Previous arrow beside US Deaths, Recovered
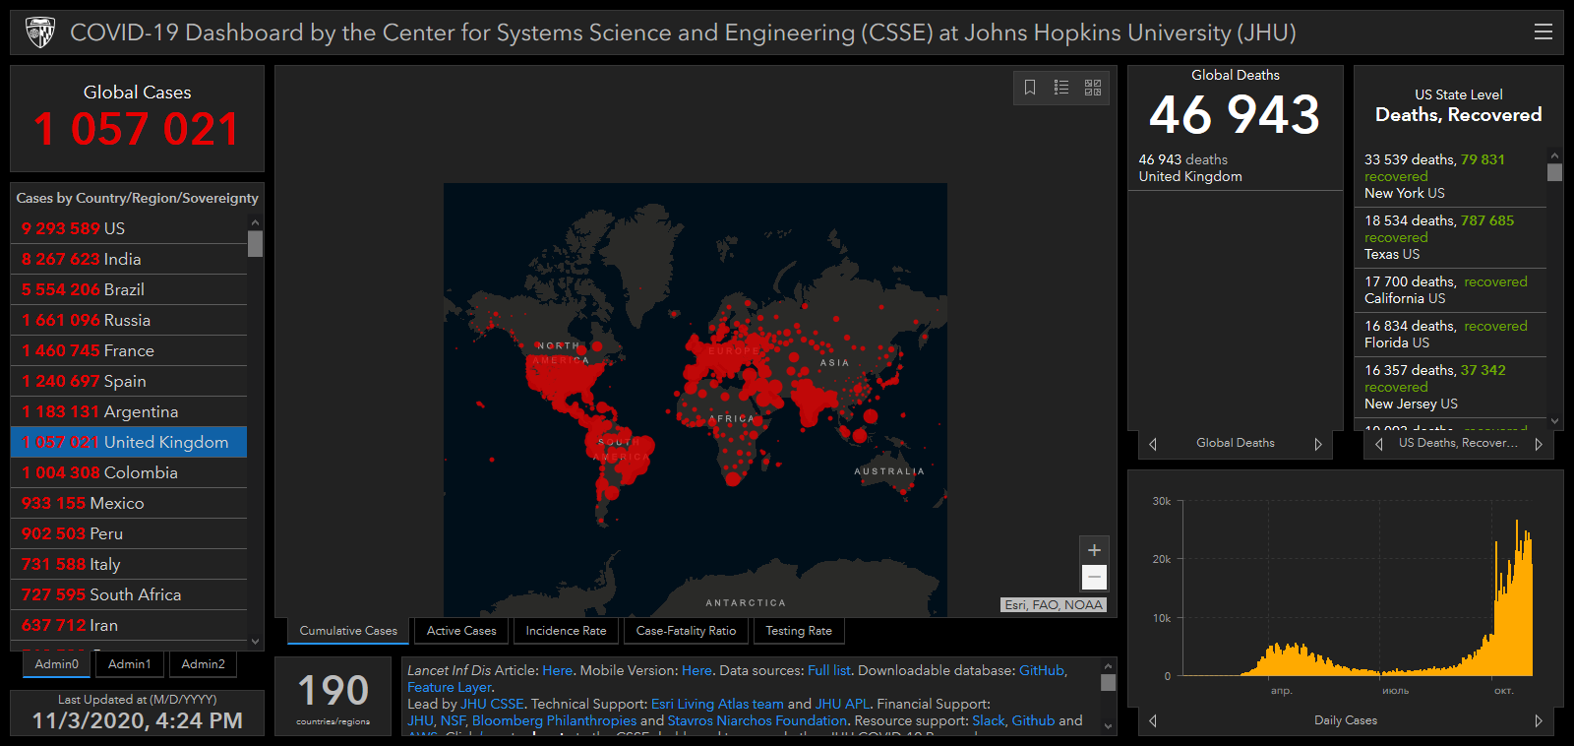 (x=1379, y=444)
